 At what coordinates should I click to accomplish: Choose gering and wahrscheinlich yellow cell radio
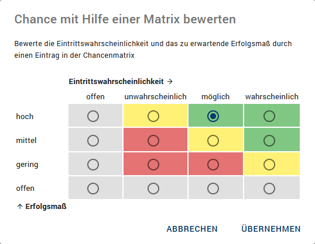pos(269,165)
